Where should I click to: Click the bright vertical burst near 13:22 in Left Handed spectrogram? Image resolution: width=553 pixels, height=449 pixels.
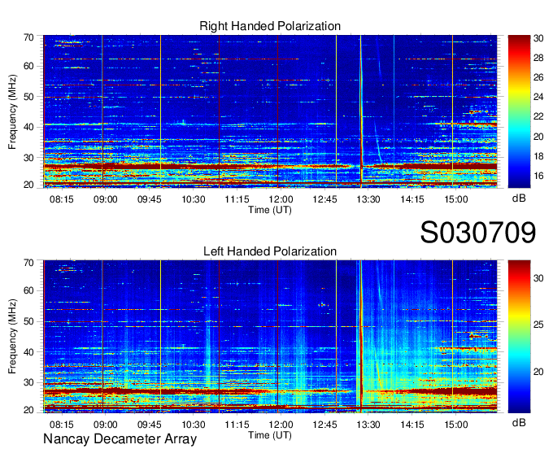click(361, 337)
